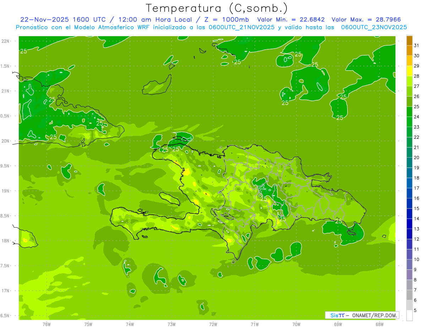Click 'Valor Min. = 22.6842' text

click(291, 20)
